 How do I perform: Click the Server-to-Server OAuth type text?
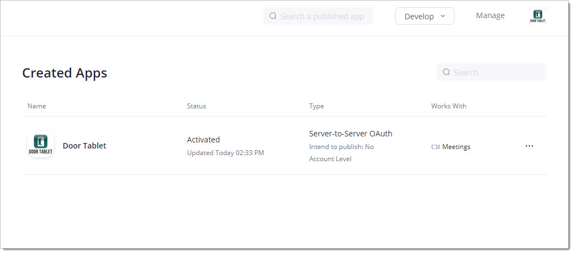[x=351, y=134]
